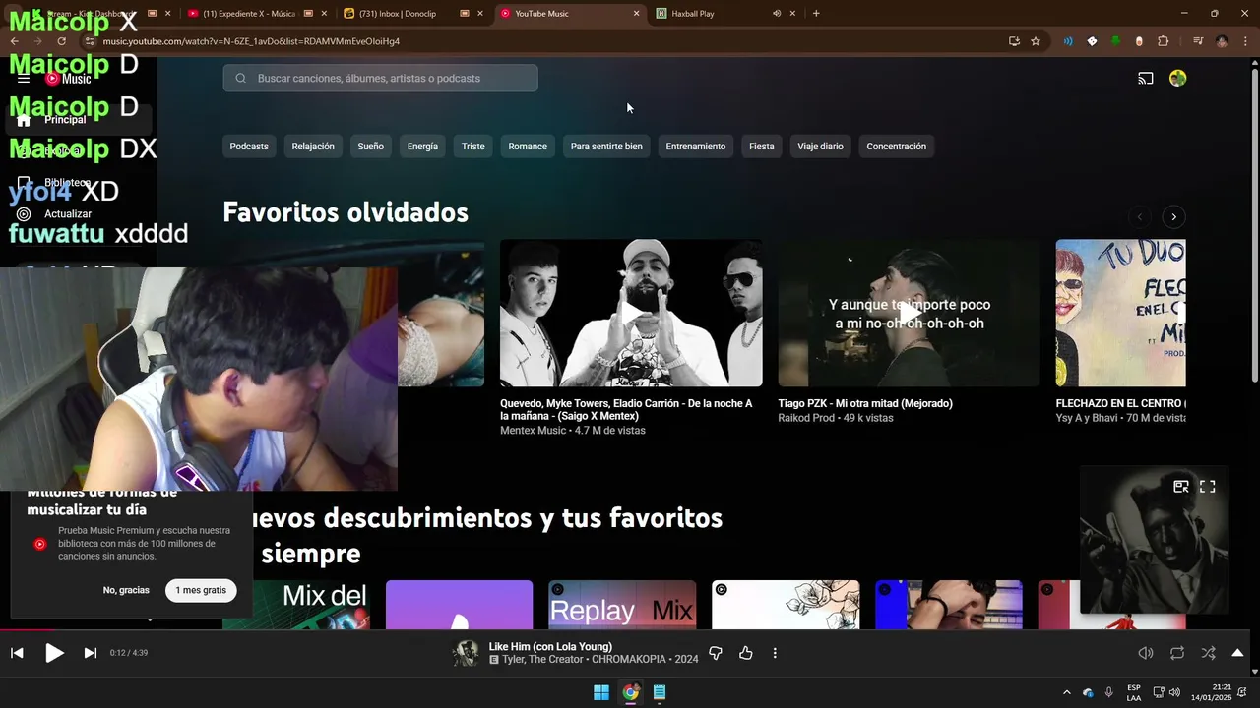Click the current song album art thumbnail
The height and width of the screenshot is (708, 1260).
pos(466,653)
